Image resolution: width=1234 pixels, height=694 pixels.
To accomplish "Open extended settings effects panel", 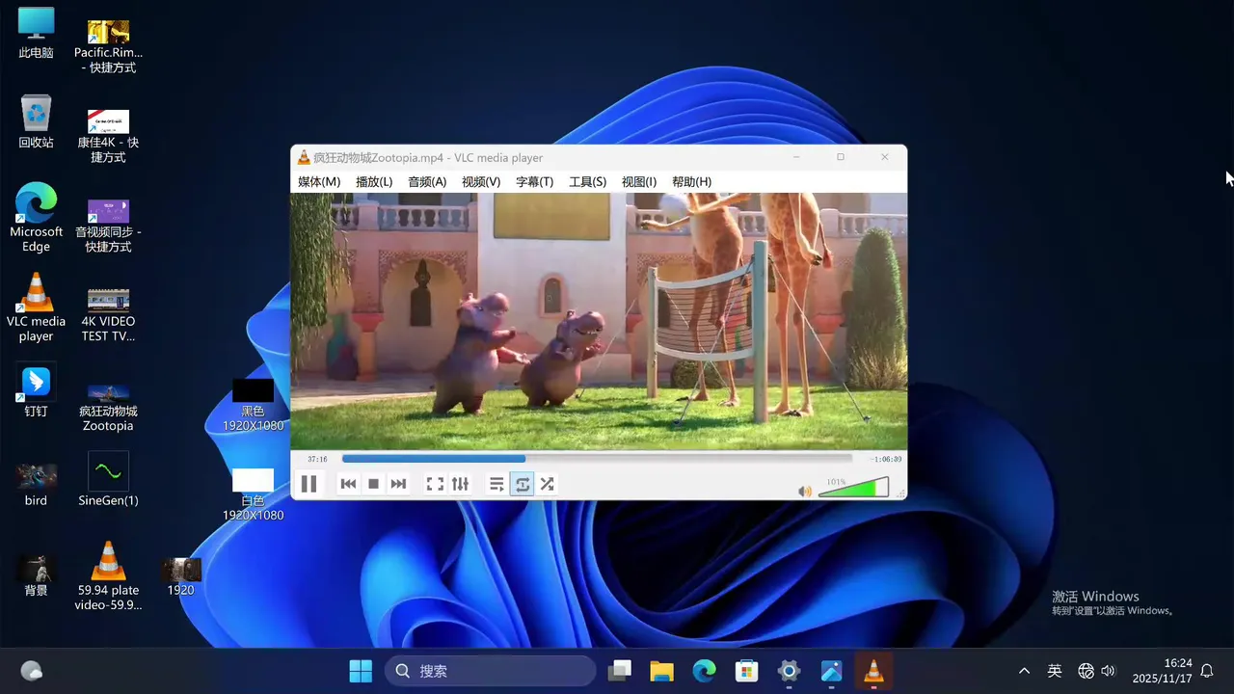I will (460, 484).
